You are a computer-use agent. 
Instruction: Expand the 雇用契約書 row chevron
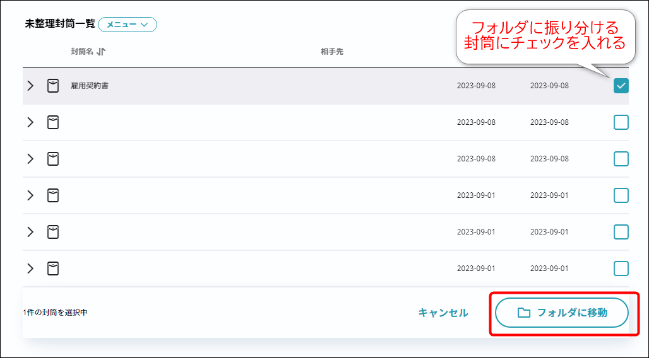[30, 86]
